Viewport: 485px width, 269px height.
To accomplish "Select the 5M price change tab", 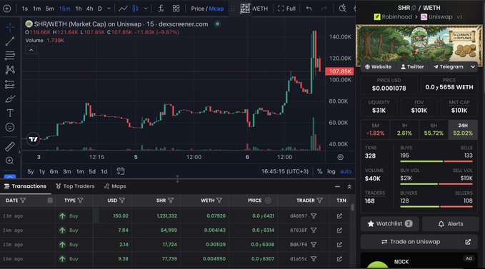I will click(x=375, y=129).
